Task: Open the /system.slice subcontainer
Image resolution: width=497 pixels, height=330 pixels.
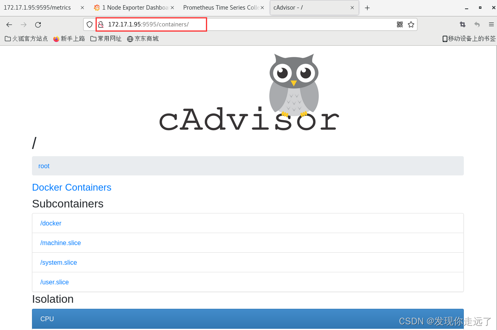Action: coord(59,262)
